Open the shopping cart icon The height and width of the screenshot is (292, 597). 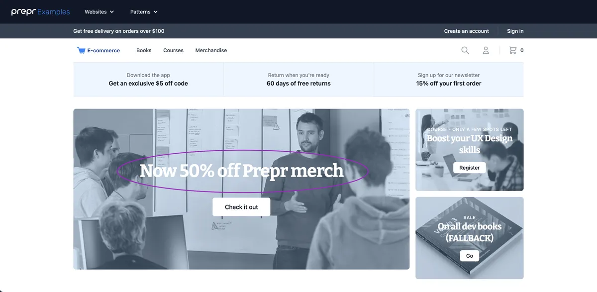coord(513,50)
